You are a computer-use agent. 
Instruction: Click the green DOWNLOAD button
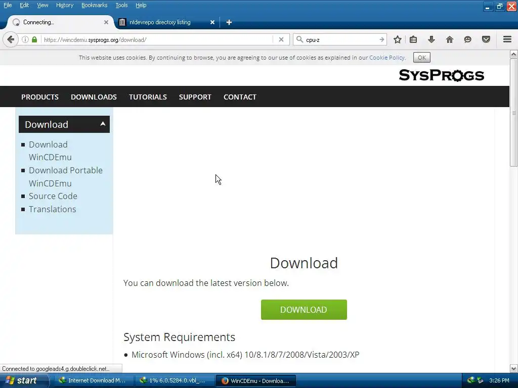pos(304,310)
